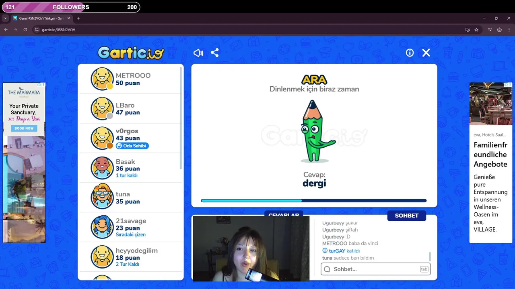Open a new browser tab
The height and width of the screenshot is (289, 515).
(78, 18)
